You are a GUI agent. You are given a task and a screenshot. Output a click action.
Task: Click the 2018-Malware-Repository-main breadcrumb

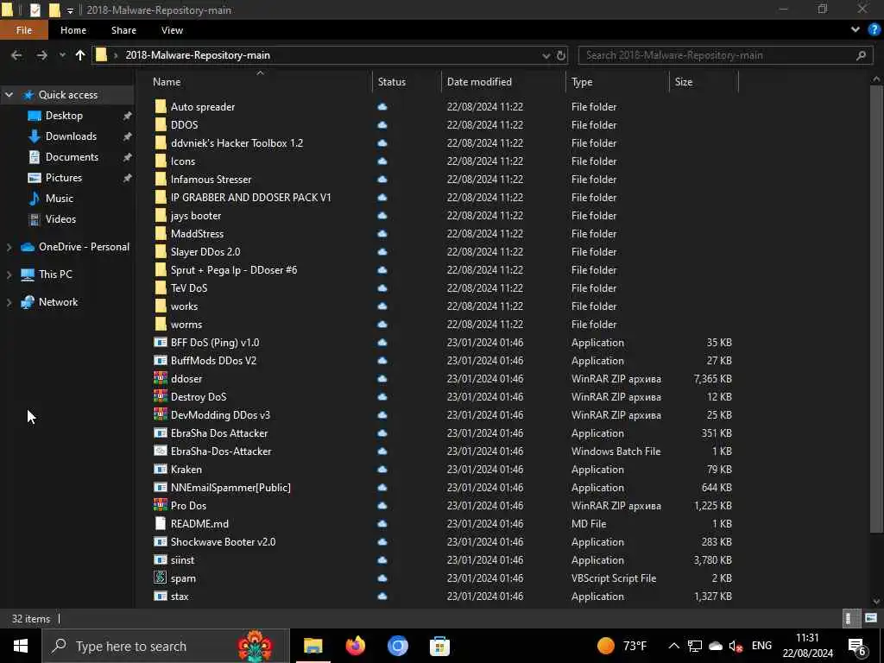[198, 55]
